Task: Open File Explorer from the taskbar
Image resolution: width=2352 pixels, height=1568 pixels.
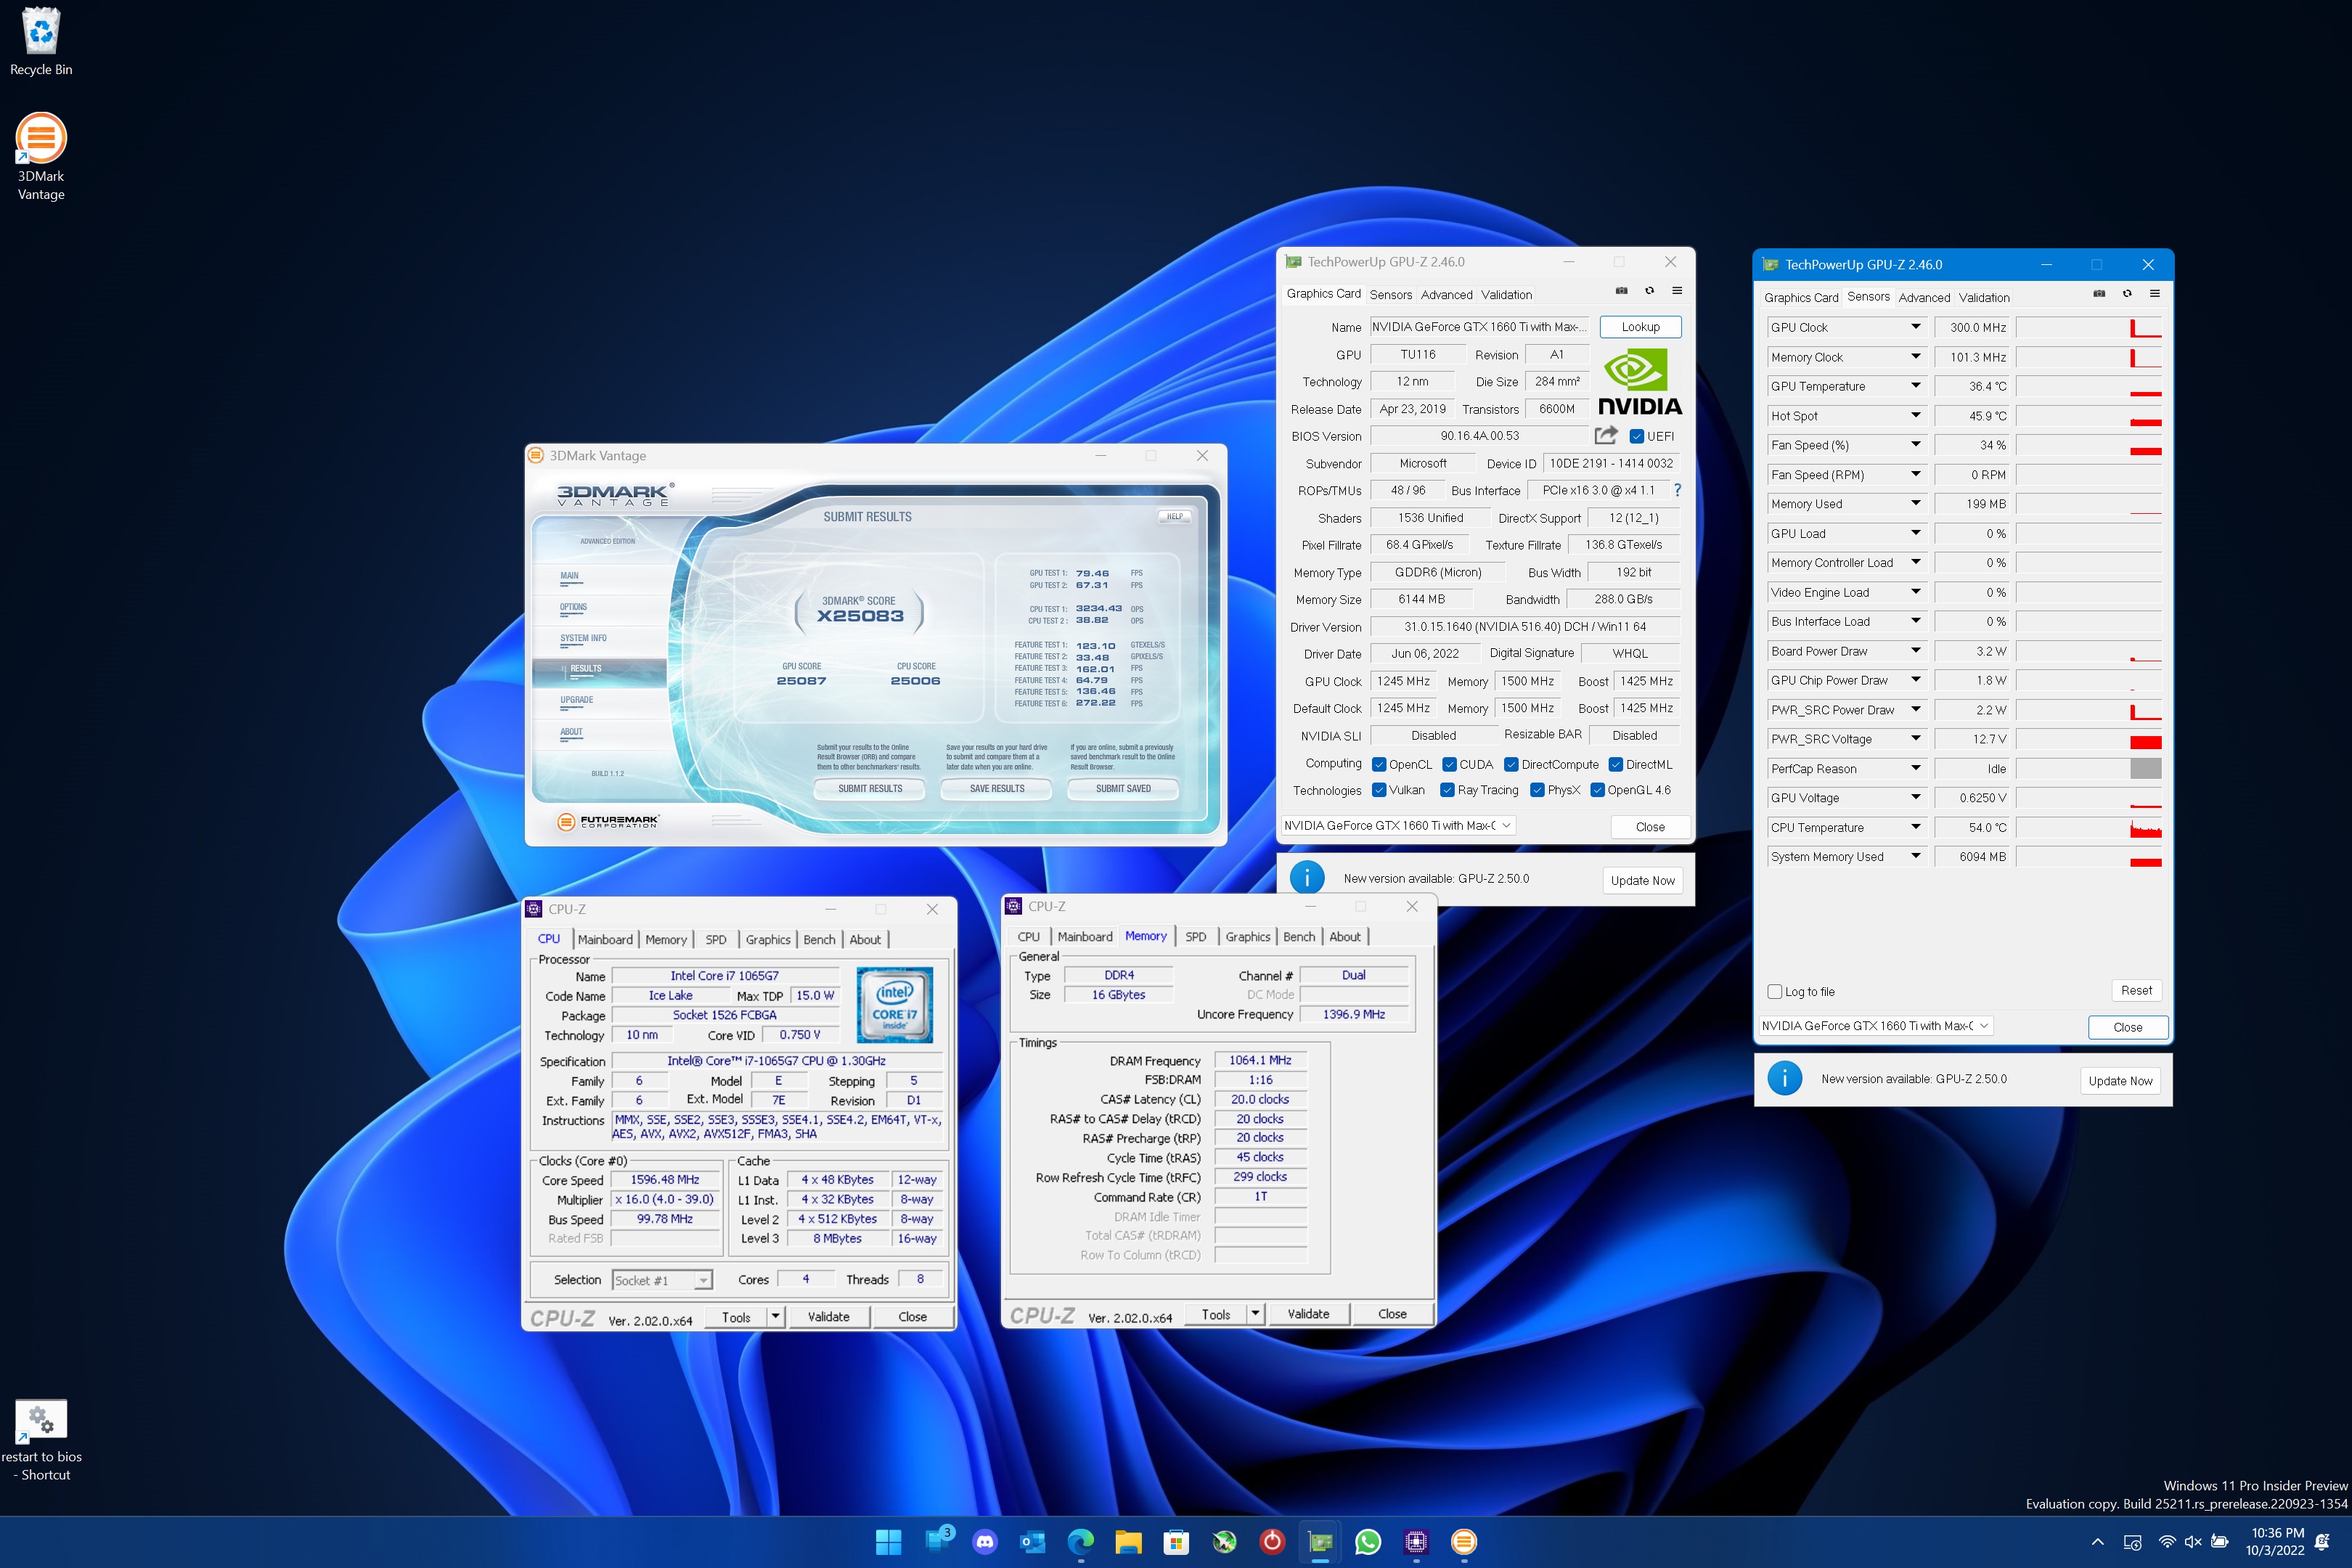Action: [1128, 1541]
